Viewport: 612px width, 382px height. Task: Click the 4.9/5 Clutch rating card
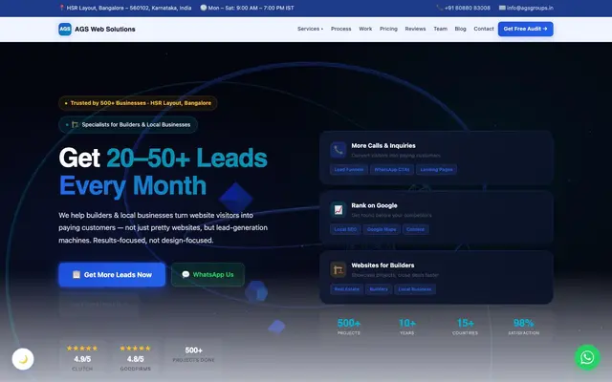pyautogui.click(x=82, y=357)
